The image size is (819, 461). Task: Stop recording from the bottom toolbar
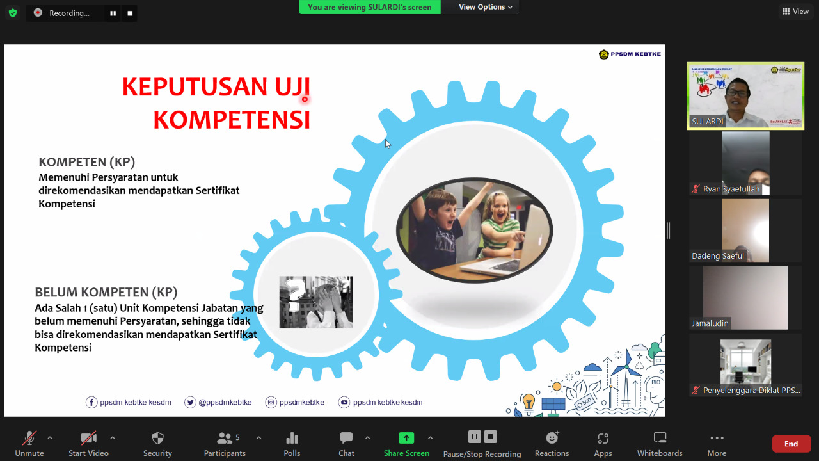coord(491,437)
